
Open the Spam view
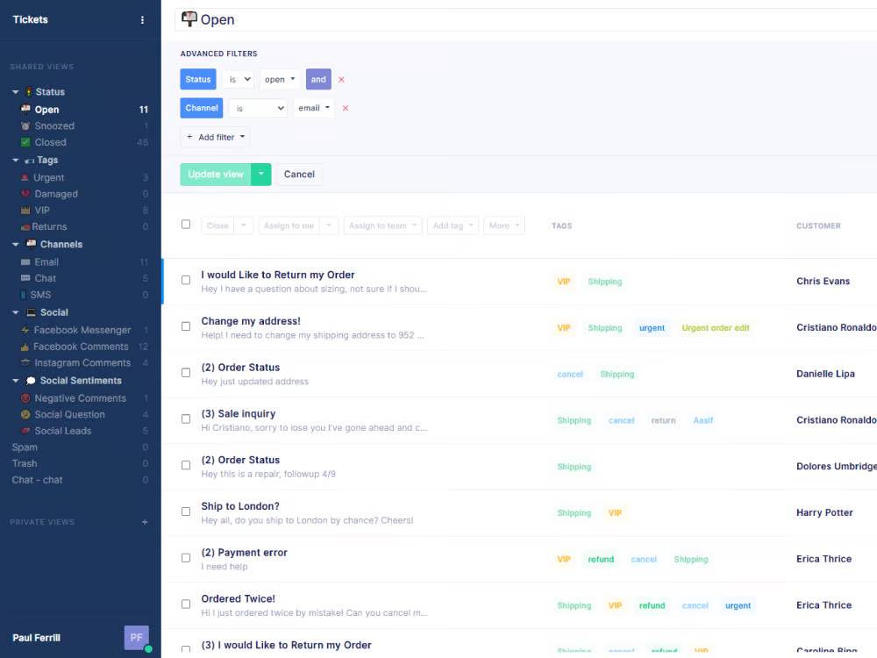(25, 447)
